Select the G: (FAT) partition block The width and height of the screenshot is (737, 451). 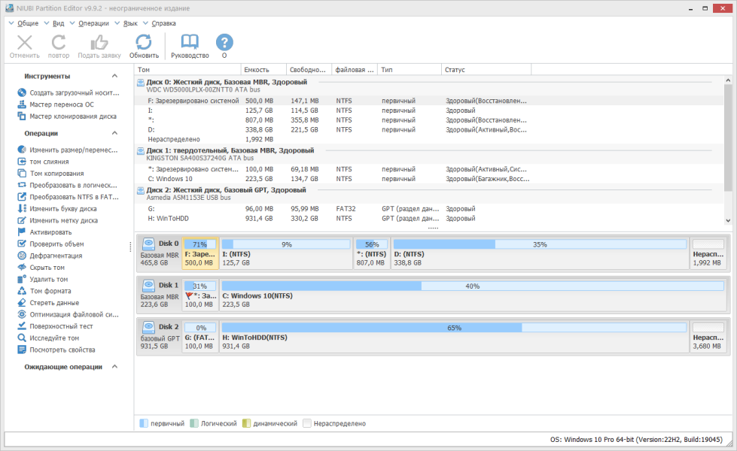coord(200,337)
